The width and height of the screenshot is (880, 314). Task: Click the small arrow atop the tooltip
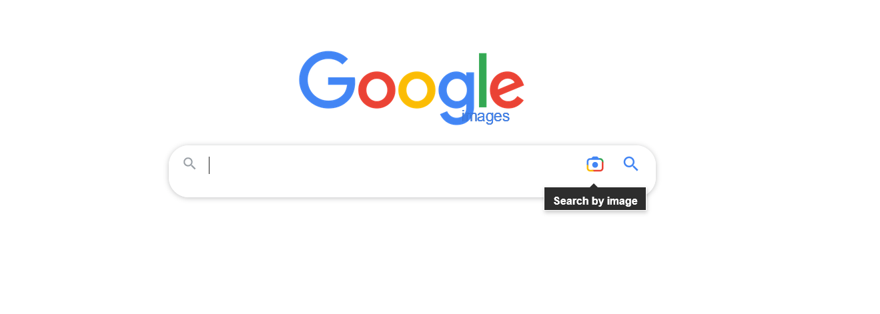click(x=595, y=185)
